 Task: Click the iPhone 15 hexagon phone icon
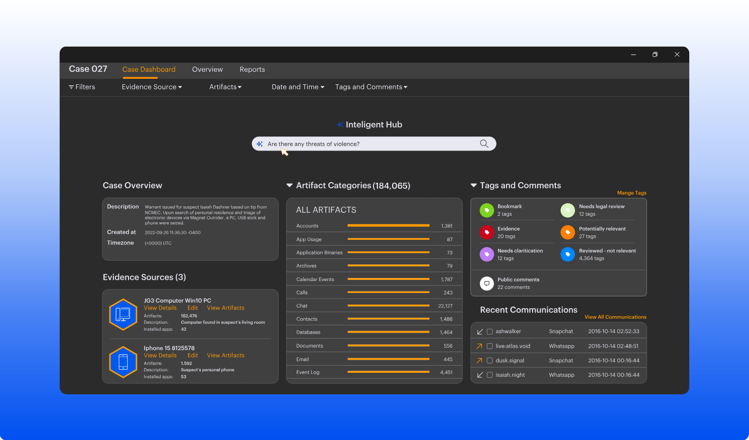point(123,362)
